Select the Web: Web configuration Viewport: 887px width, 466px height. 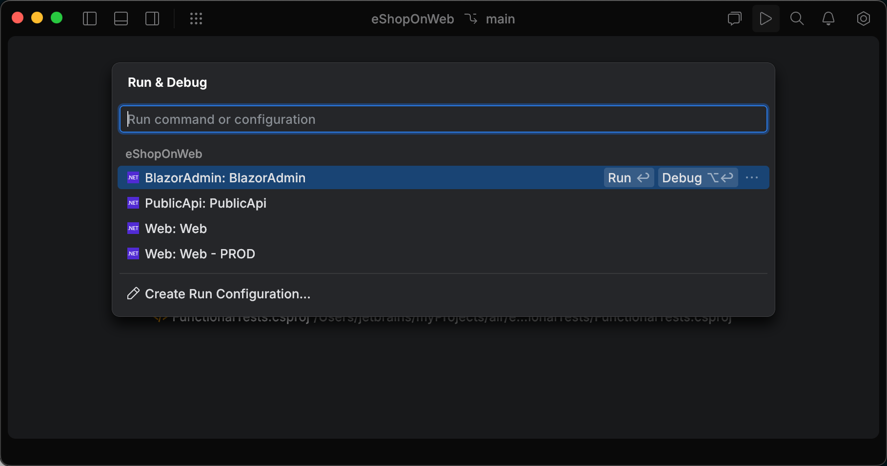[175, 228]
